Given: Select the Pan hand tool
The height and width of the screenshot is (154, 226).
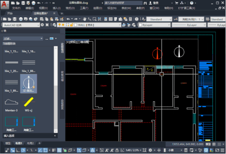Looking at the screenshot, I should click(x=85, y=19).
